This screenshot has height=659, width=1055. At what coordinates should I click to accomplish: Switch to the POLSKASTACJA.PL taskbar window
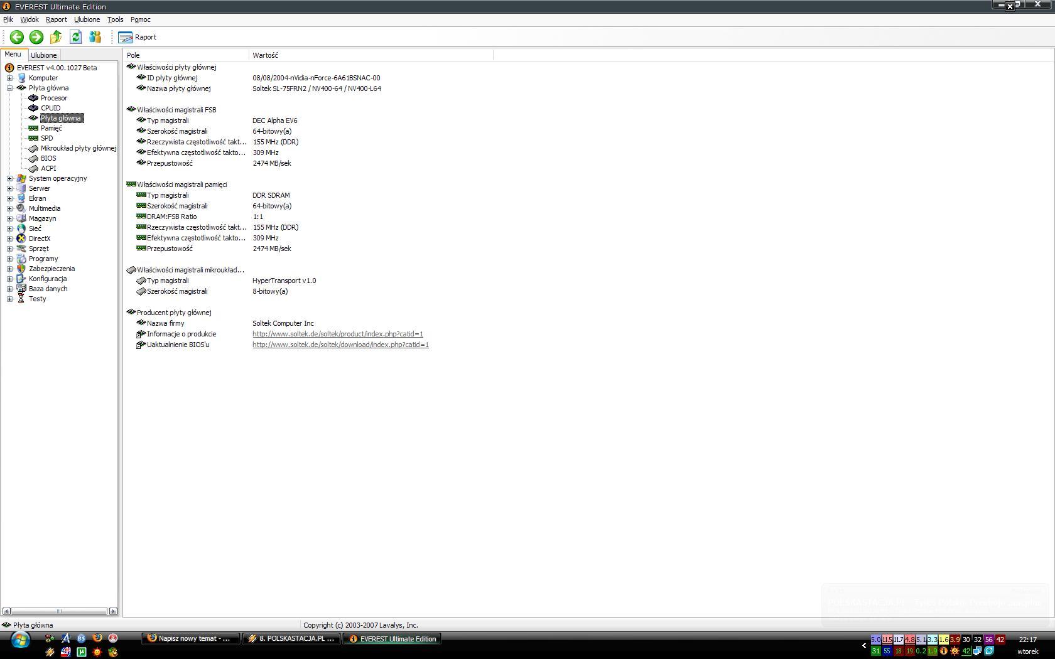[291, 639]
